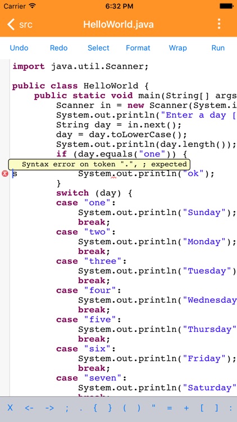The image size is (237, 422).
Task: Click the "day = day.toLowerCase();" line
Action: pos(122,134)
